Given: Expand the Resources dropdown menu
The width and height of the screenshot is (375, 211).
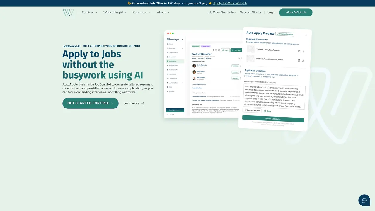Looking at the screenshot, I should (142, 13).
